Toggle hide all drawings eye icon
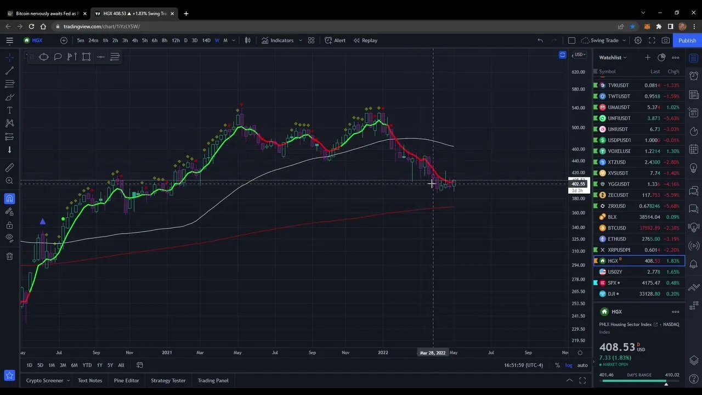This screenshot has width=702, height=395. pyautogui.click(x=9, y=238)
